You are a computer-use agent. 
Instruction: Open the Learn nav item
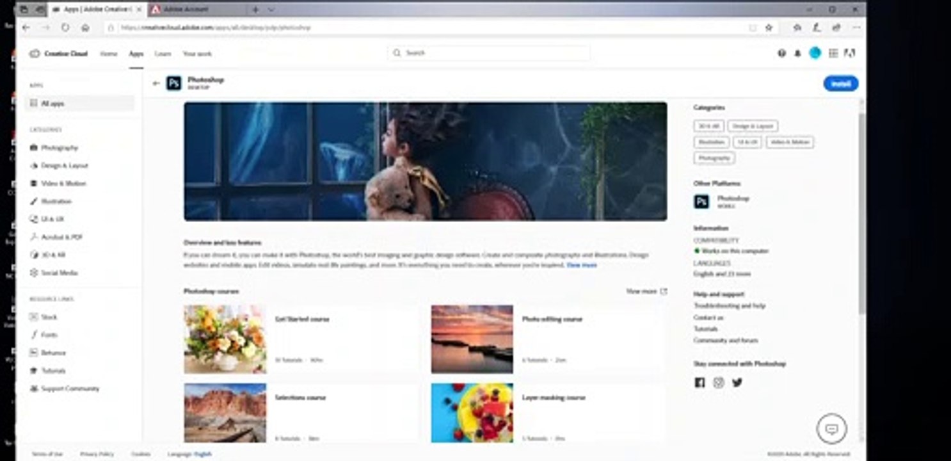163,54
